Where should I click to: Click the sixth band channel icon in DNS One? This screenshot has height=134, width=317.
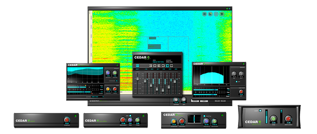click(x=171, y=66)
